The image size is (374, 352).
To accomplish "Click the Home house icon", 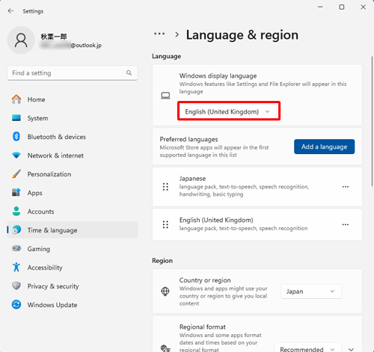I will [16, 99].
